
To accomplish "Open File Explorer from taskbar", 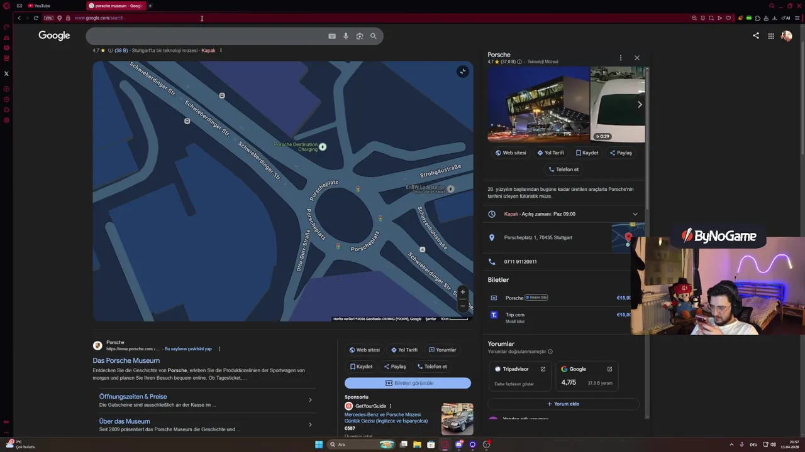I will 417,444.
